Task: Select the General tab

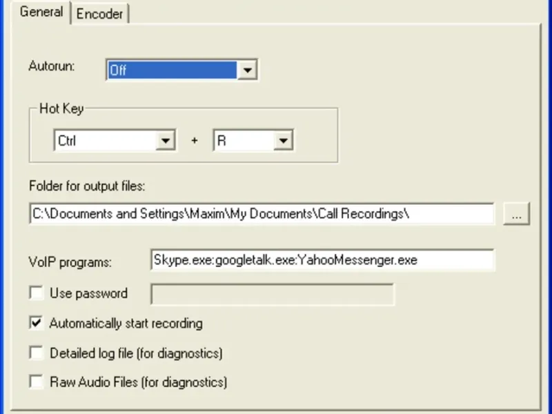Action: click(x=41, y=12)
